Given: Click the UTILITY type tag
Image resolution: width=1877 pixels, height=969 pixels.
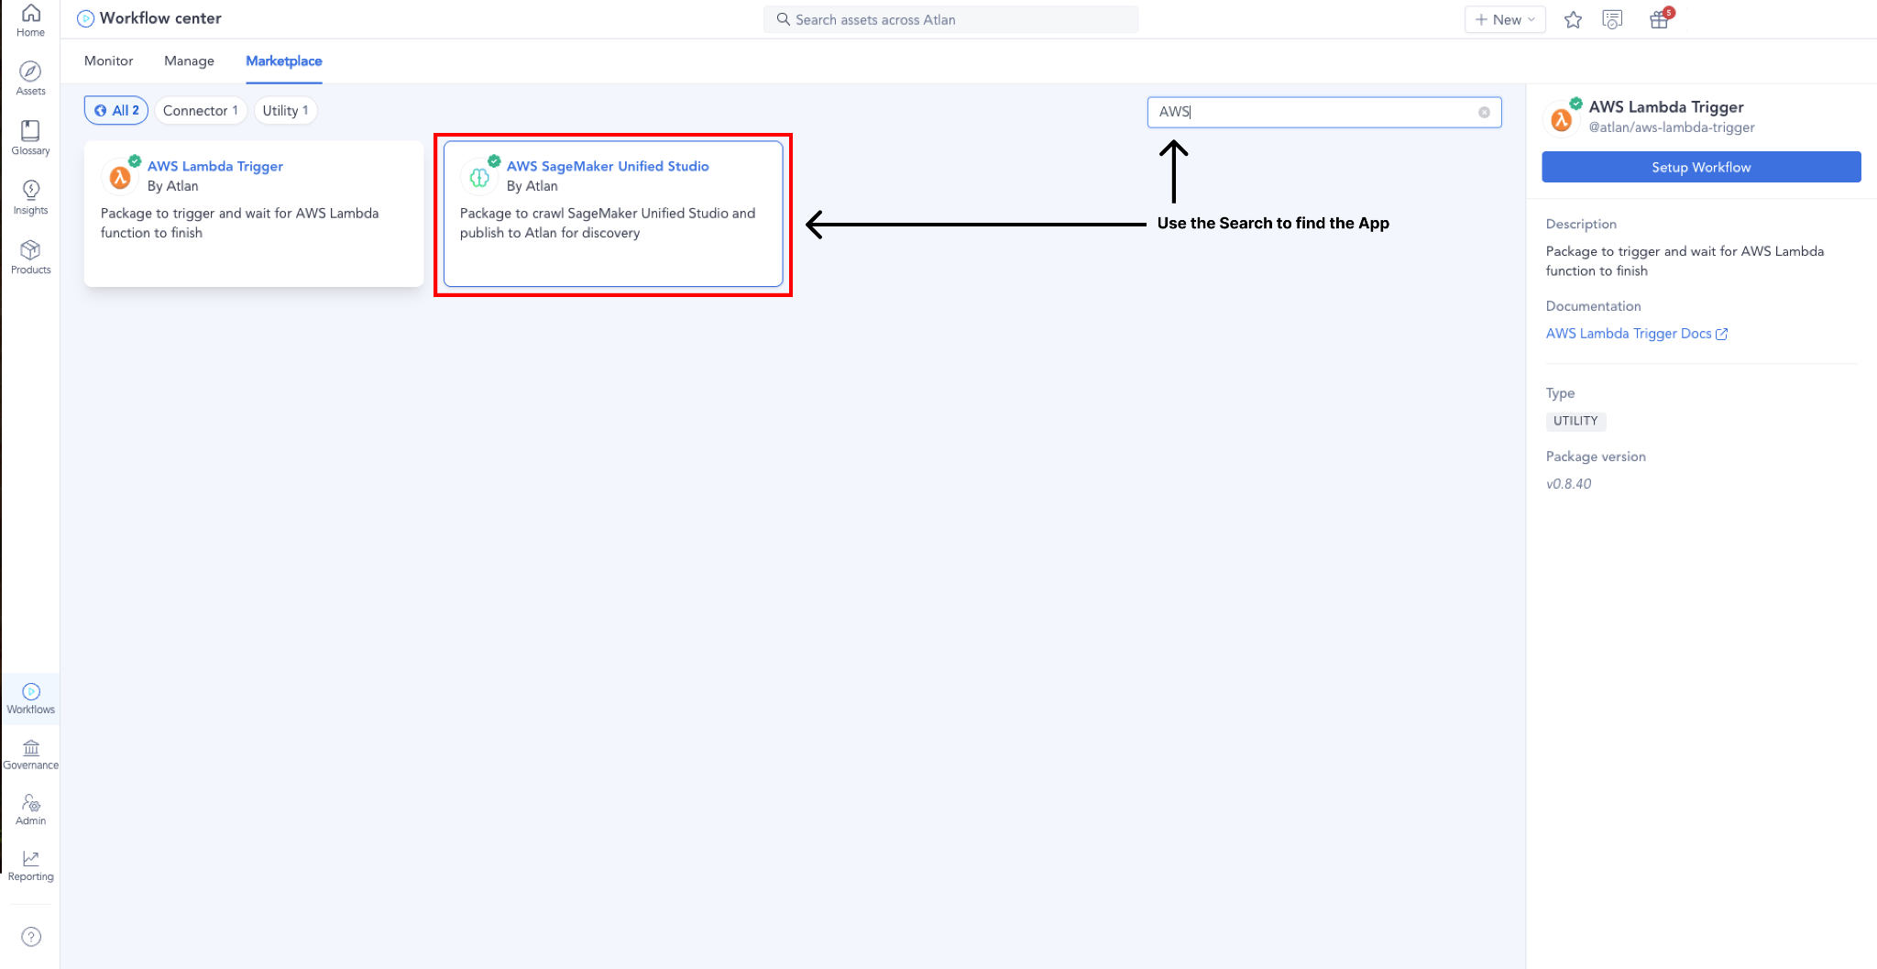Looking at the screenshot, I should (1575, 421).
